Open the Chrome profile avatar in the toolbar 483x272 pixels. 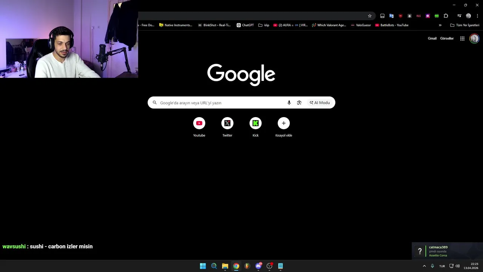[x=468, y=16]
